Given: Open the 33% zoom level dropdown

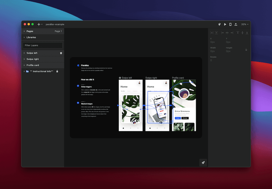Looking at the screenshot, I should [244, 24].
